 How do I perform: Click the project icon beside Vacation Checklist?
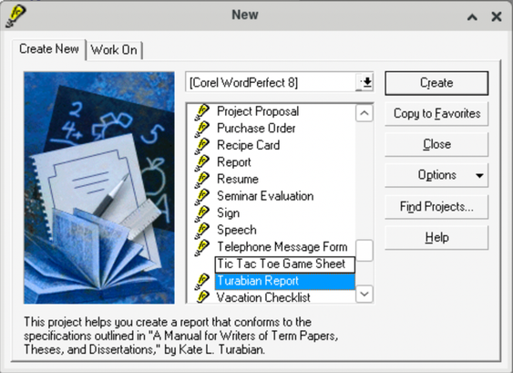pyautogui.click(x=201, y=296)
